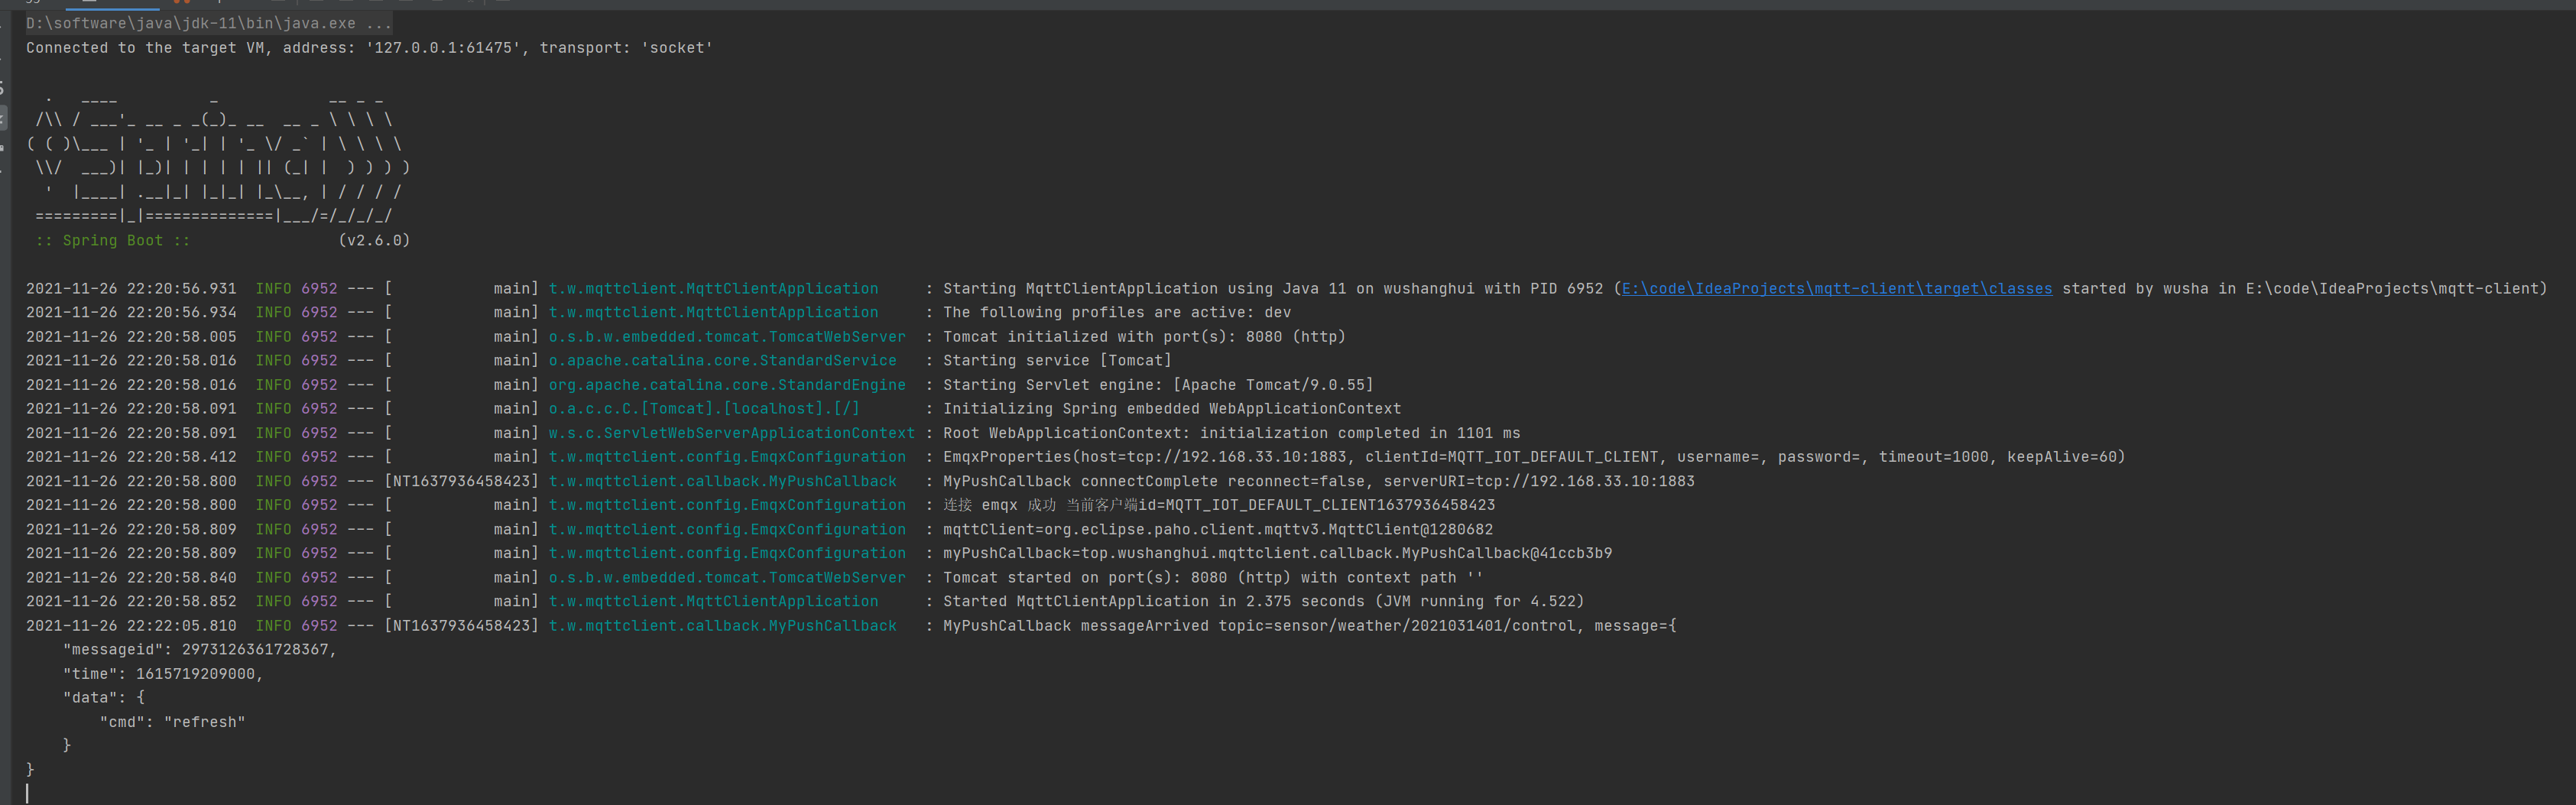Select the "Connected to the target VM" line

coord(369,48)
